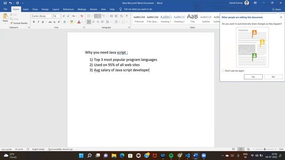The height and width of the screenshot is (160, 285).
Task: Apply the red font color
Action: [x=79, y=22]
